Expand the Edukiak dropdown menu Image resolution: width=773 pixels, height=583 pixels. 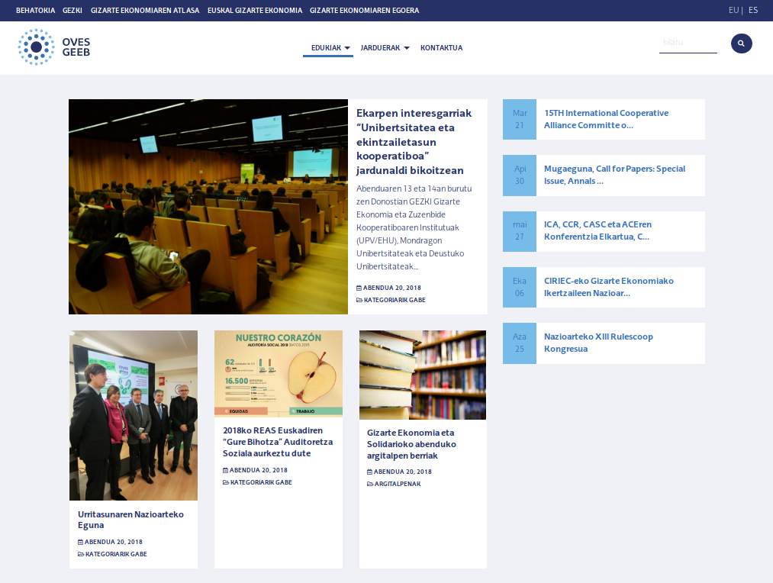point(330,48)
